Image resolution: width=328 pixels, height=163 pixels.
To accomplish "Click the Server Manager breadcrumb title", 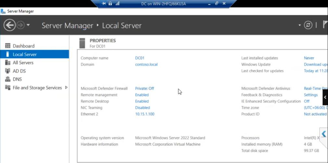I will (67, 26).
